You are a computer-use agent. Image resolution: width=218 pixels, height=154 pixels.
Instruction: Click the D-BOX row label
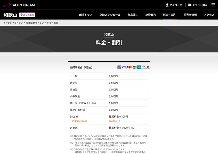[x=74, y=128]
